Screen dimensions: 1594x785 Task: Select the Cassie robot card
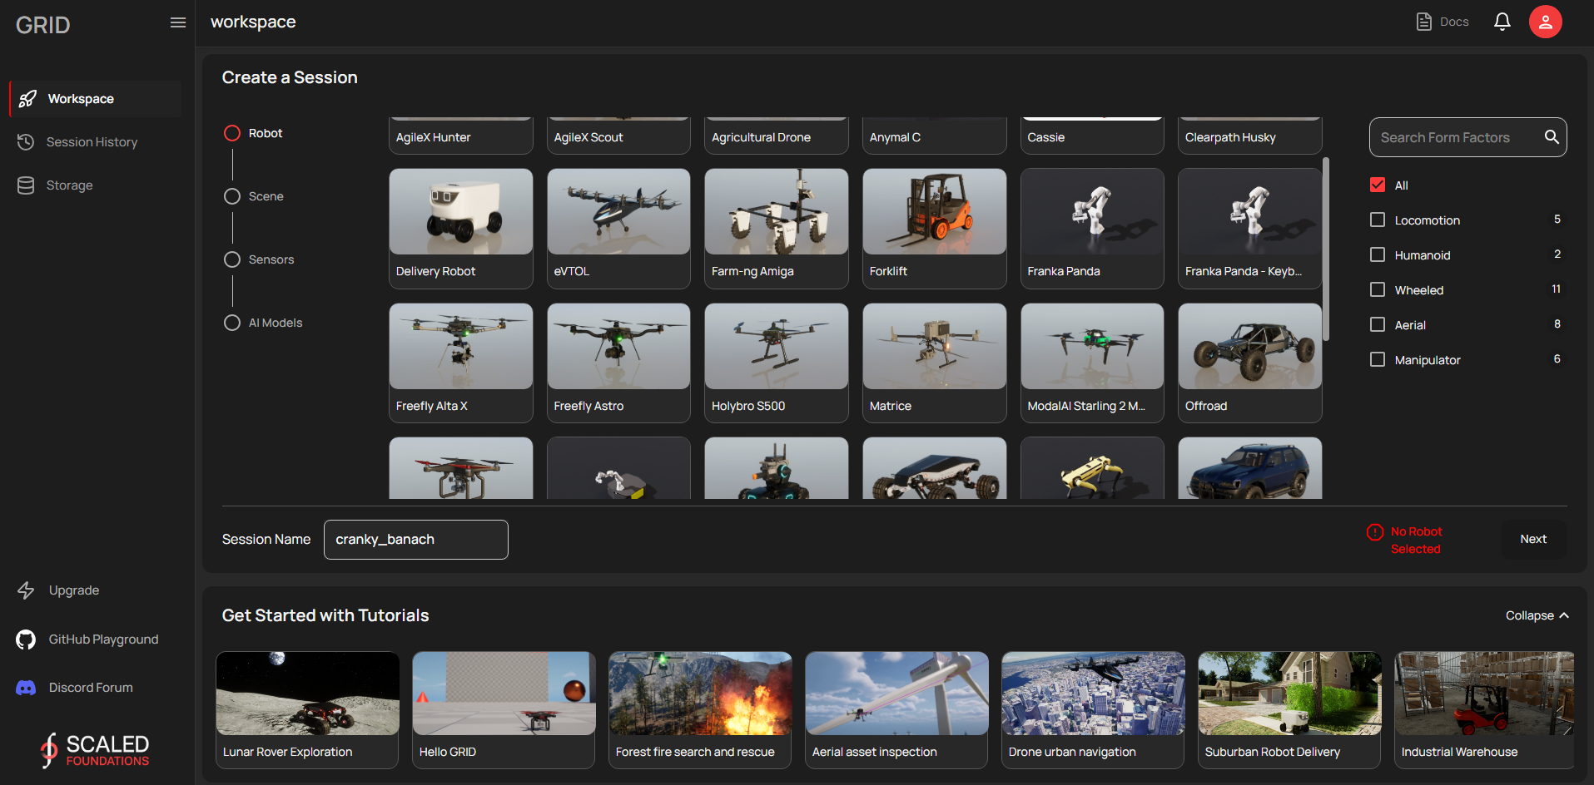pos(1092,136)
